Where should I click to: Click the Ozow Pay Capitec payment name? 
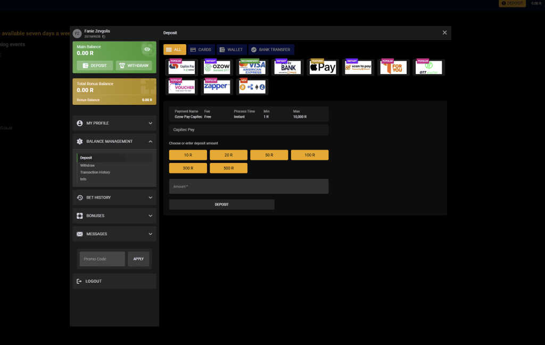click(188, 117)
